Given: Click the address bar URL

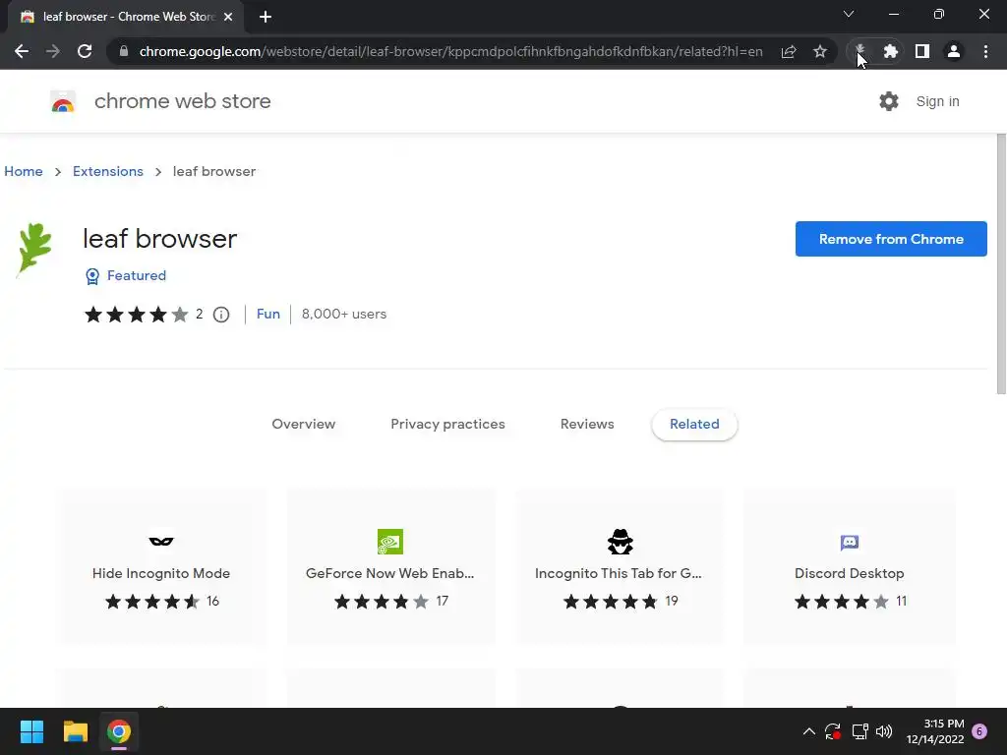Looking at the screenshot, I should (x=450, y=51).
